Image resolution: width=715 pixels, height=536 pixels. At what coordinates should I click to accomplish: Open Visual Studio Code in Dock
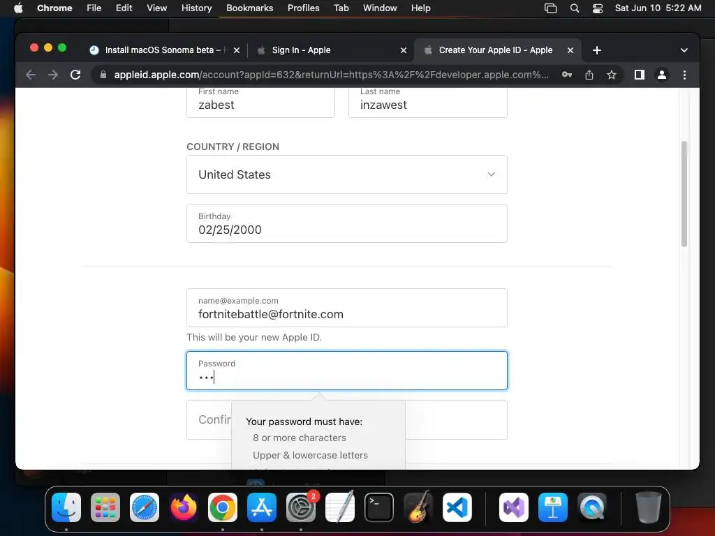[457, 507]
